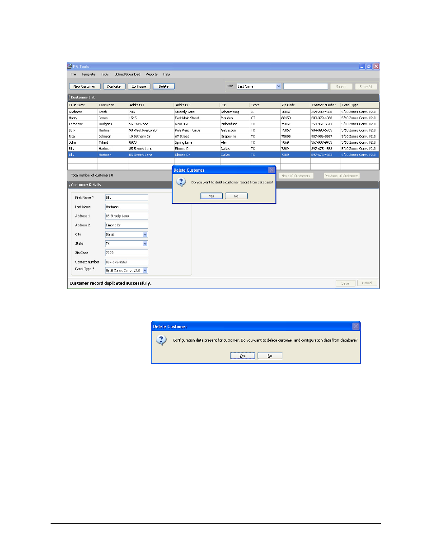Screen dimensions: 431x558
Task: Open the Upload/Download menu
Action: [127, 74]
